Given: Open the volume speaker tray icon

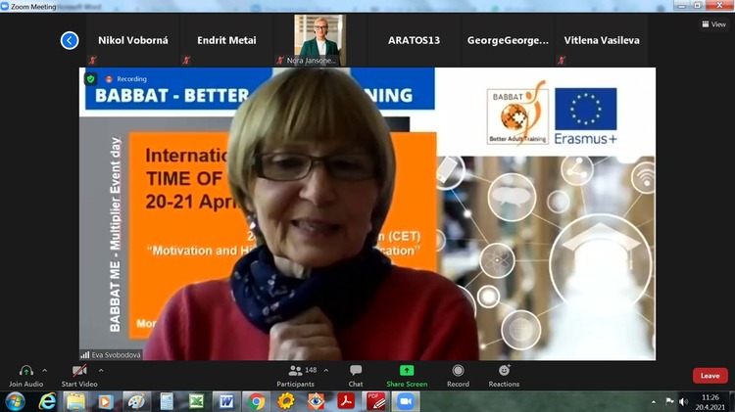Looking at the screenshot, I should pos(684,401).
